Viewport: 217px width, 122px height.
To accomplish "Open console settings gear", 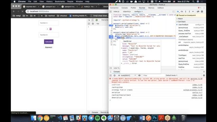I will 204,75.
